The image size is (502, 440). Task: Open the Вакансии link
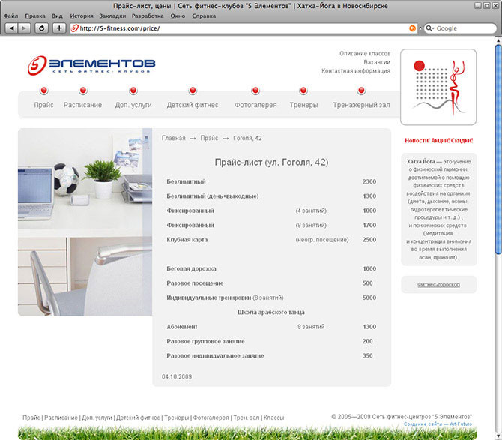377,62
